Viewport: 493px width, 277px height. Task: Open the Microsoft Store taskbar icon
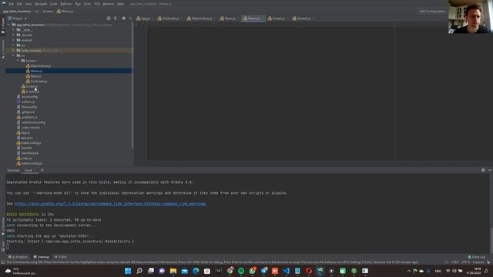pyautogui.click(x=207, y=271)
